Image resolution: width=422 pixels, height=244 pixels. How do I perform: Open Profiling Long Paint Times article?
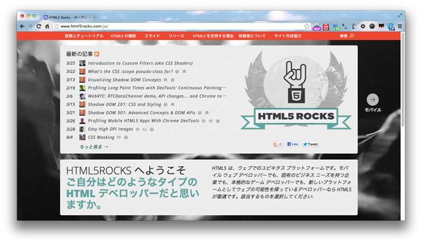point(157,87)
